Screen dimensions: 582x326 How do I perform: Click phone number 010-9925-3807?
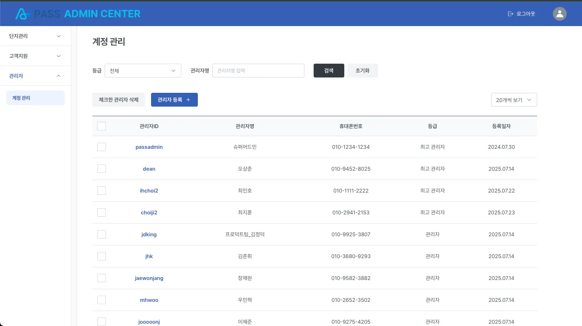pyautogui.click(x=351, y=234)
